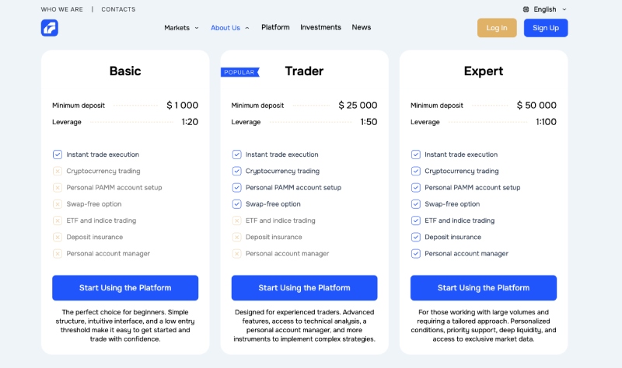Open the Contacts link in top bar
Image resolution: width=622 pixels, height=368 pixels.
coord(118,9)
